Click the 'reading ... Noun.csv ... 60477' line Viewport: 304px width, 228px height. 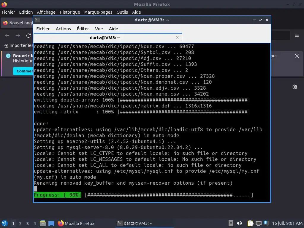coord(114,47)
